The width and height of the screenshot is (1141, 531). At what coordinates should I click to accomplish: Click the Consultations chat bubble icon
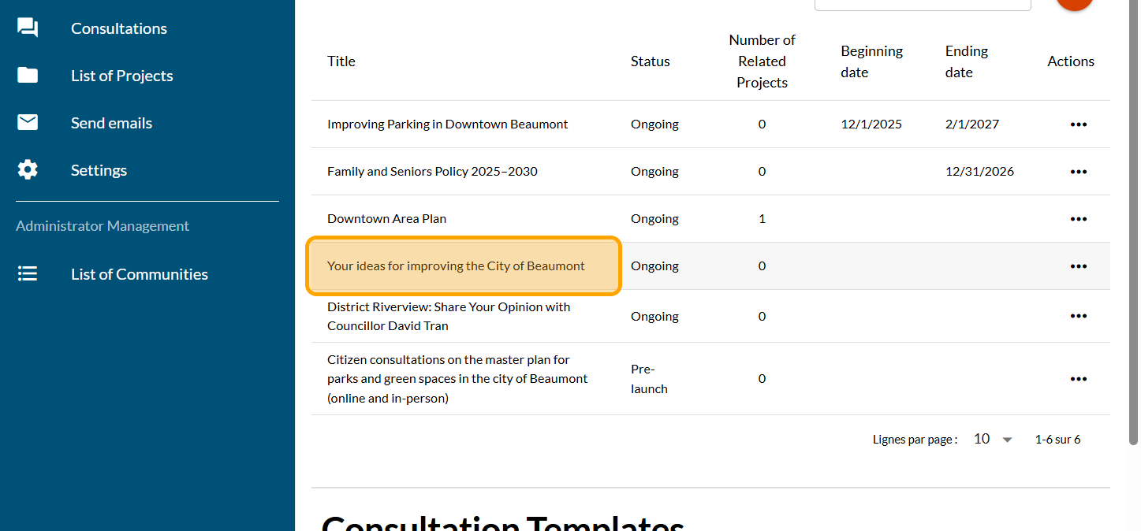28,28
